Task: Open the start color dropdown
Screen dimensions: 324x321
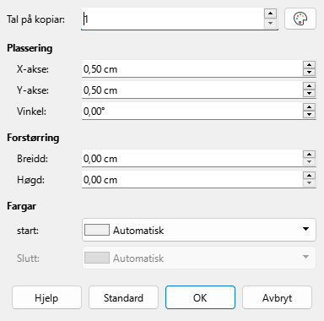Action: pos(199,230)
